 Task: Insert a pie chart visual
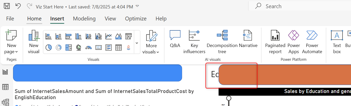coord(49,48)
